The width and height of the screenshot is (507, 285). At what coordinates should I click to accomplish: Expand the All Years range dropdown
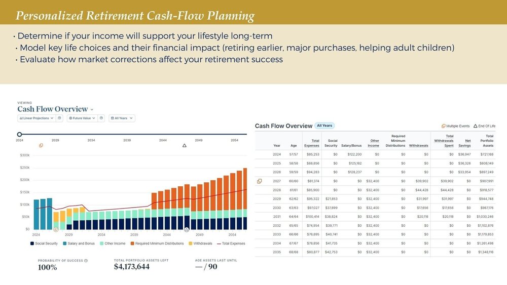click(x=122, y=118)
